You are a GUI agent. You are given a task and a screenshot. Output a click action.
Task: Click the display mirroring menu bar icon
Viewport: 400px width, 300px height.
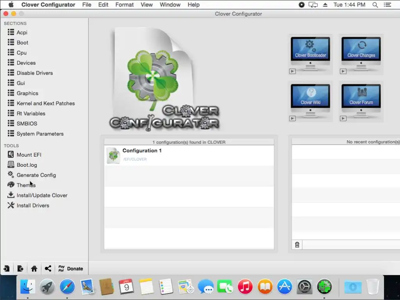click(x=313, y=5)
